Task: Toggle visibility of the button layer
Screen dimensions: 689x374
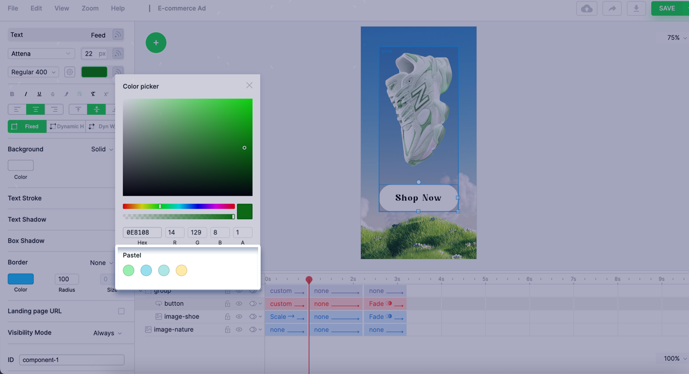Action: pyautogui.click(x=239, y=304)
